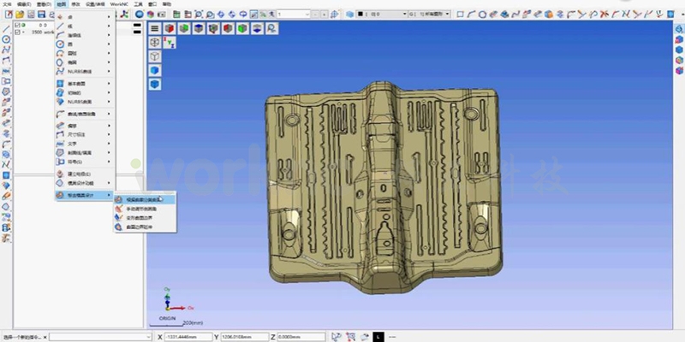Click the Open file folder icon

point(19,15)
